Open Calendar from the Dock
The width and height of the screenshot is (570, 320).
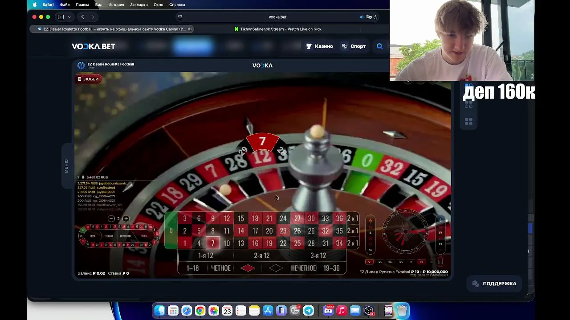(x=227, y=311)
